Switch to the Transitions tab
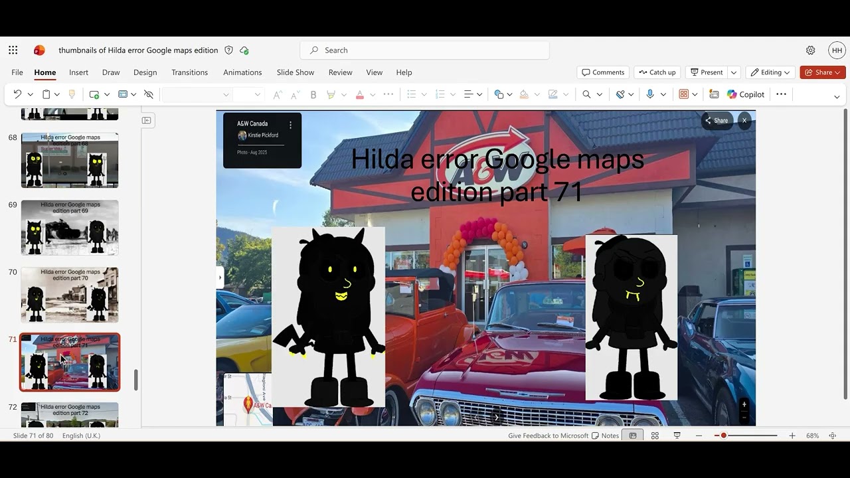 coord(189,72)
